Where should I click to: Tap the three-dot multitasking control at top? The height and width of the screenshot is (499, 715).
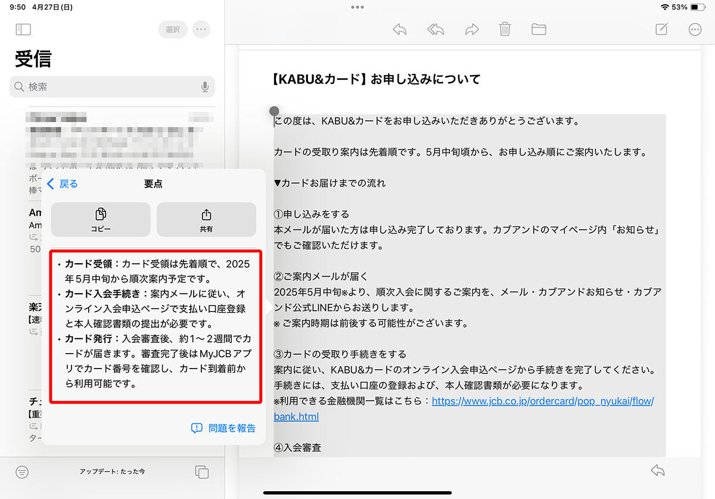pyautogui.click(x=357, y=7)
